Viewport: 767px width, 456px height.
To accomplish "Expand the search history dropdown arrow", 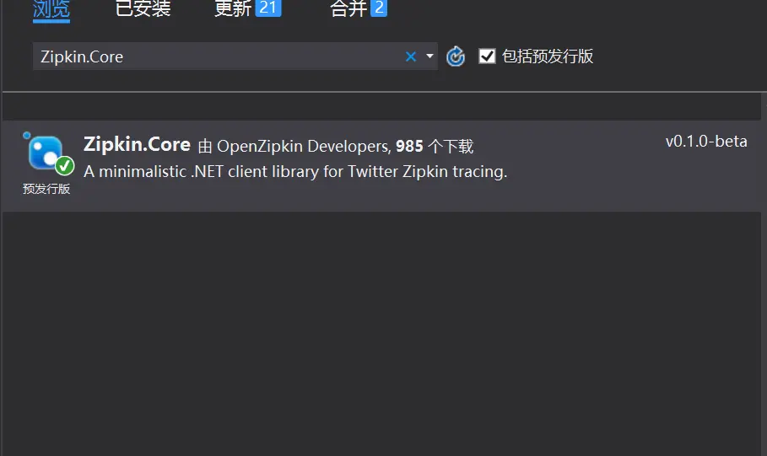I will pos(429,56).
